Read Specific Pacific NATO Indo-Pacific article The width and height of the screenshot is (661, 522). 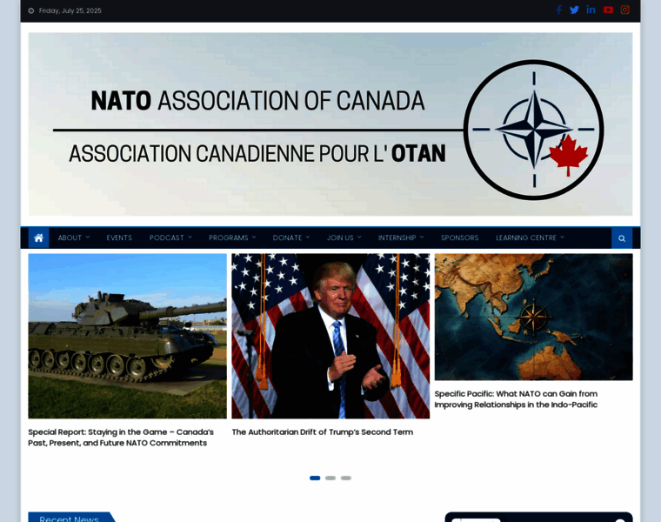516,399
